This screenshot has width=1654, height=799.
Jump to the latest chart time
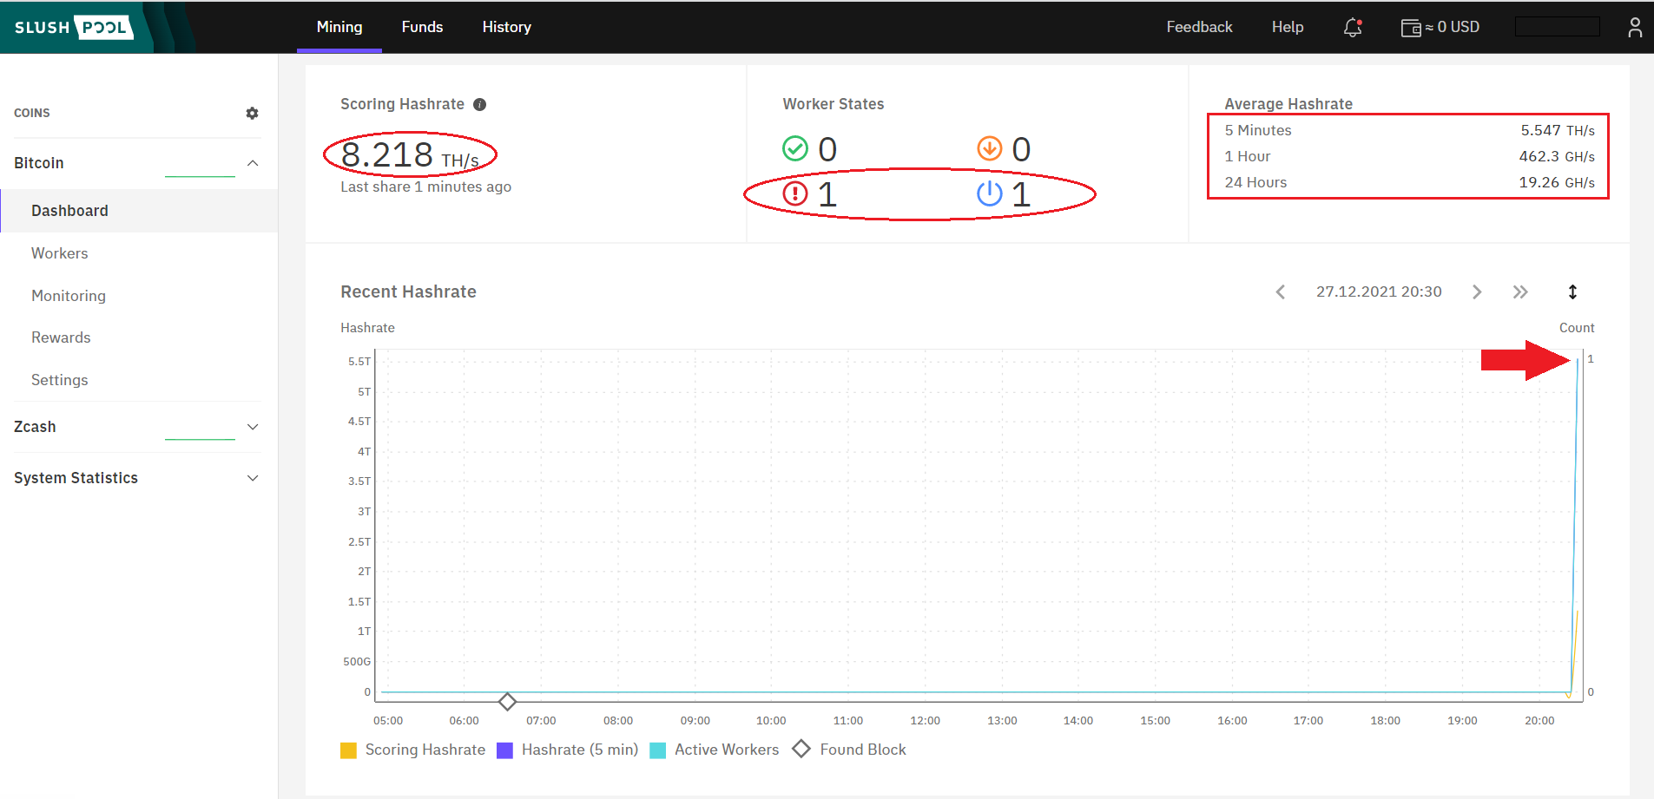pos(1520,291)
